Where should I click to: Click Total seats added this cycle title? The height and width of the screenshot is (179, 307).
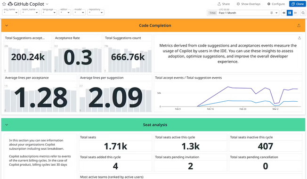[x=100, y=157]
